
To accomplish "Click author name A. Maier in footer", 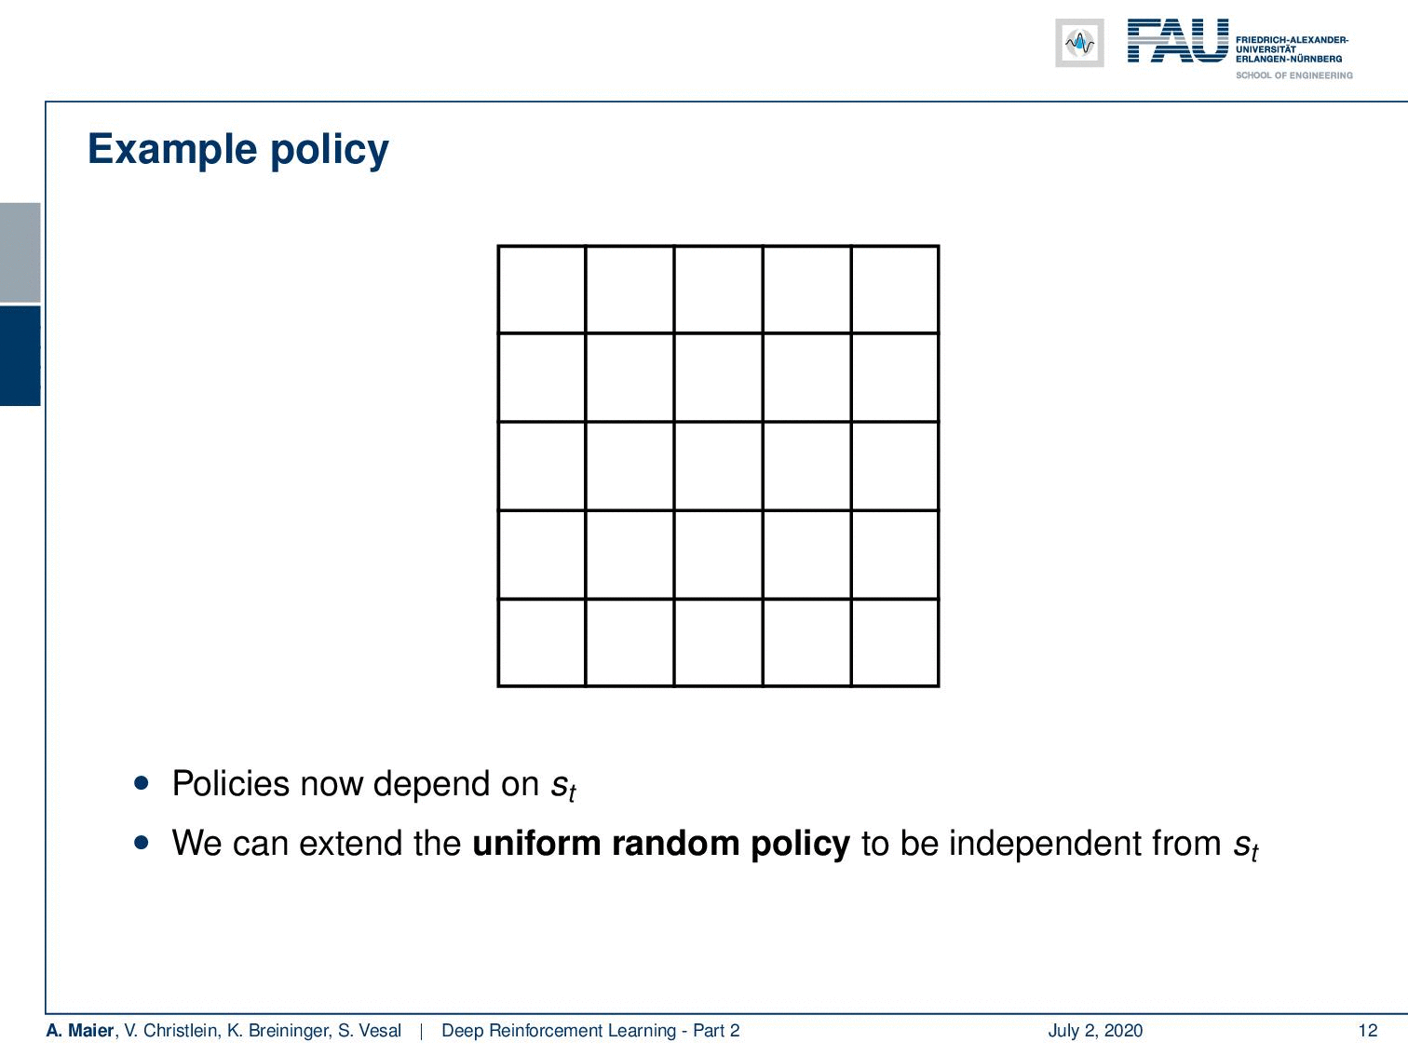I will tap(80, 1030).
